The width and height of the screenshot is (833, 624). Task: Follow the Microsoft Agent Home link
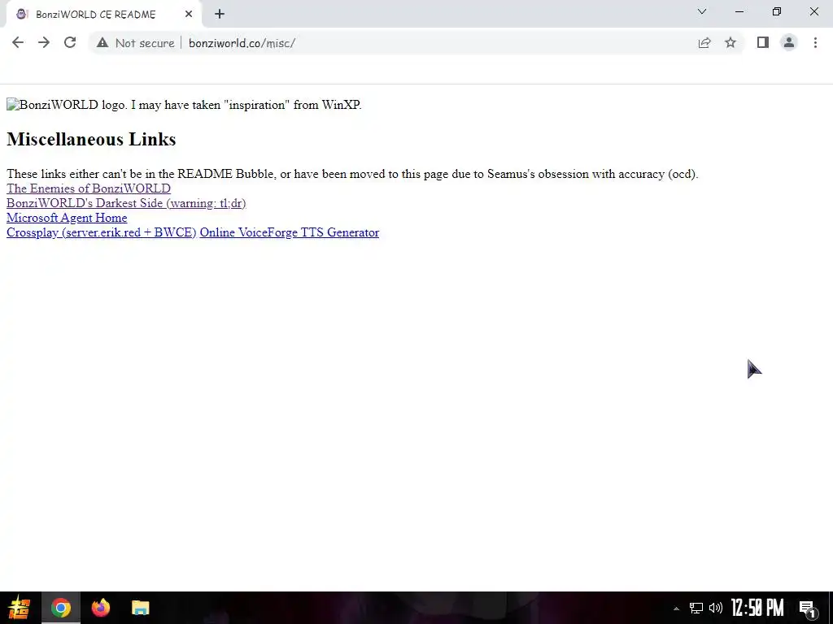67,218
